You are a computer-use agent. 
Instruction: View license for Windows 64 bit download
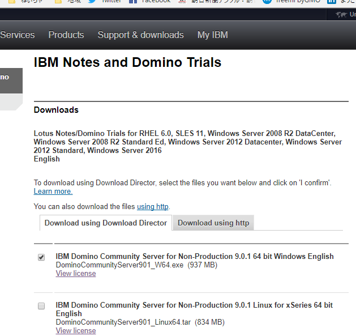(x=76, y=273)
